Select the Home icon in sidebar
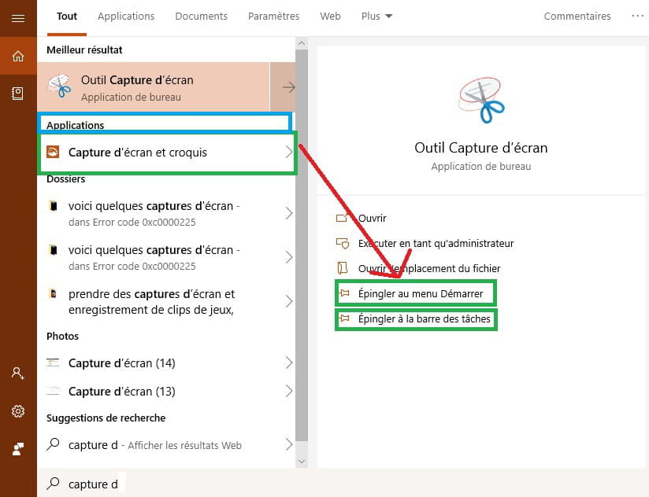 click(18, 56)
